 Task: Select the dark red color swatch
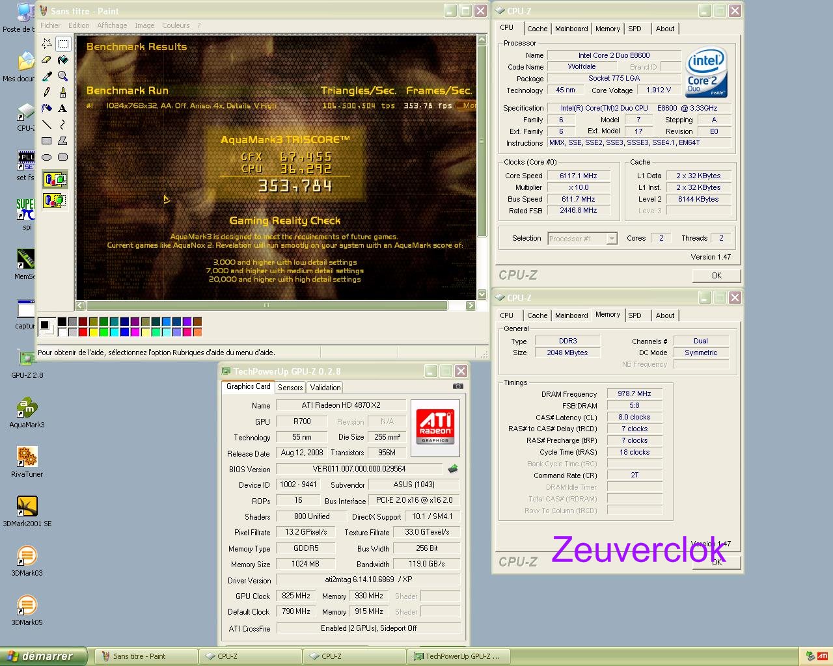click(x=83, y=321)
